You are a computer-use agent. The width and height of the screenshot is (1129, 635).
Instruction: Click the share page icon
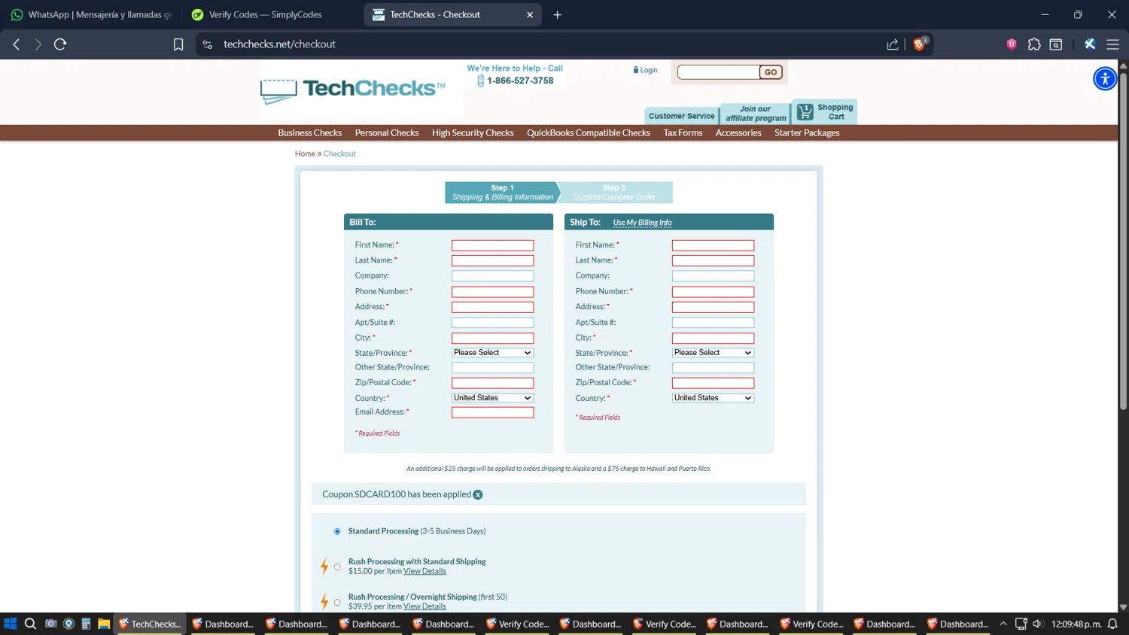[893, 44]
